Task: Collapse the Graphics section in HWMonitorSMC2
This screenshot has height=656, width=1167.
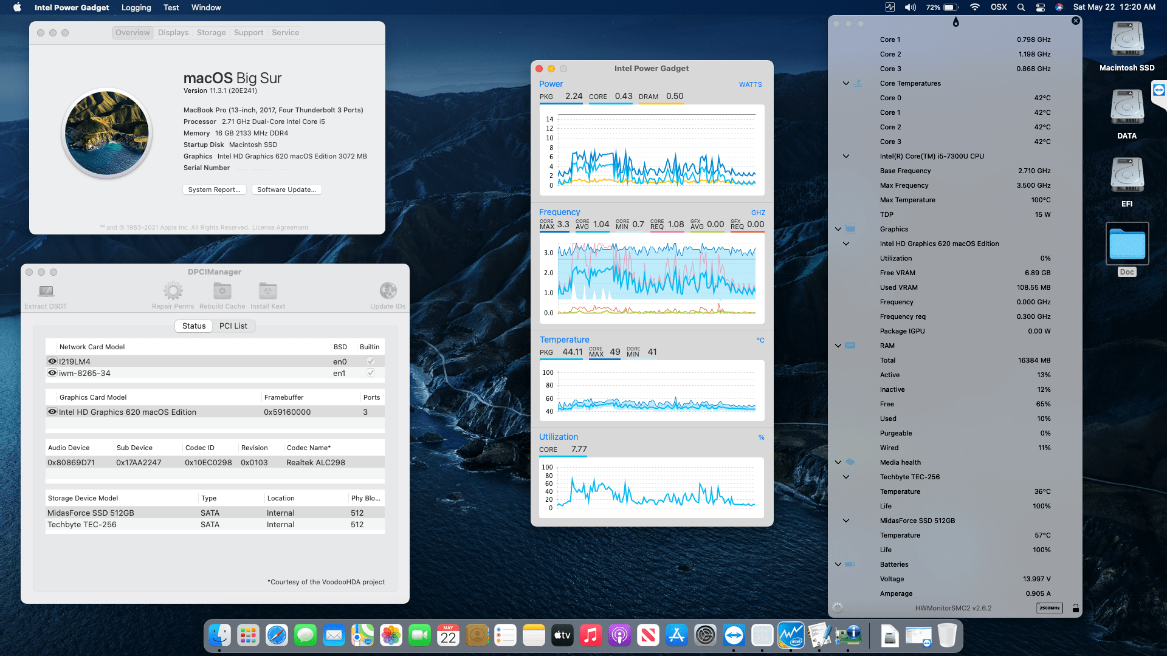Action: pos(838,229)
